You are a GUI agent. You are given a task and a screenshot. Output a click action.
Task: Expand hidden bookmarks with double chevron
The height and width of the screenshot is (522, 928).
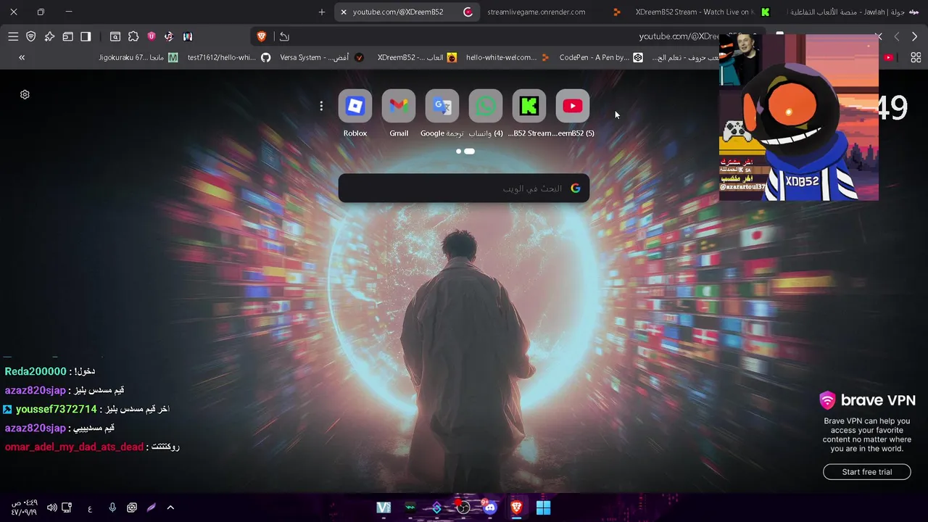point(22,57)
